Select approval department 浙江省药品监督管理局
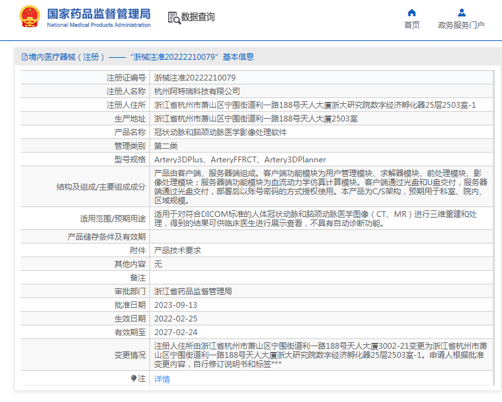The image size is (502, 402). [193, 291]
